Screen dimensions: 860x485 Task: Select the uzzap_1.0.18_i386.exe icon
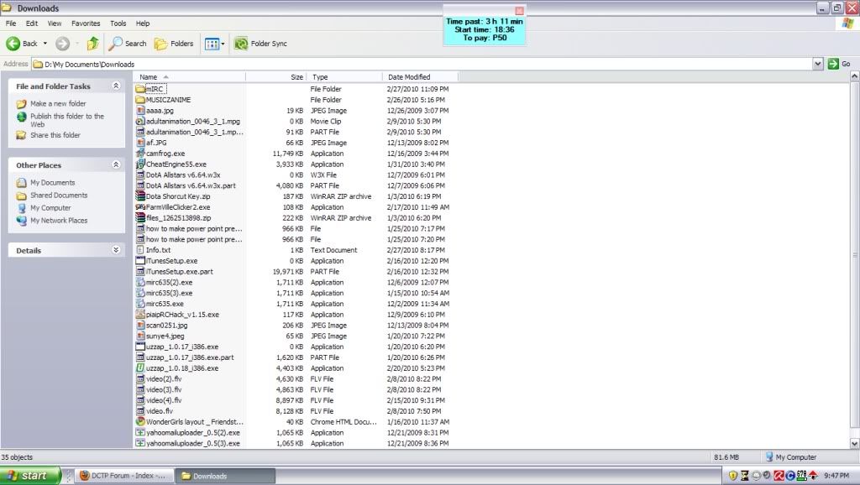[140, 368]
